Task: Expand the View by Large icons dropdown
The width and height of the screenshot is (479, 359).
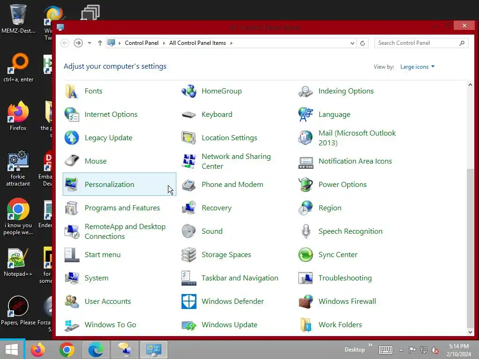Action: 417,67
